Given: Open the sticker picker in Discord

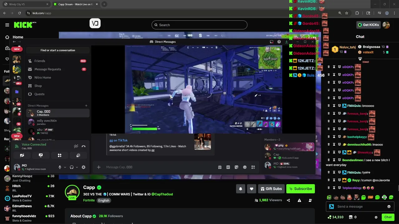Looking at the screenshot, I should tap(236, 167).
